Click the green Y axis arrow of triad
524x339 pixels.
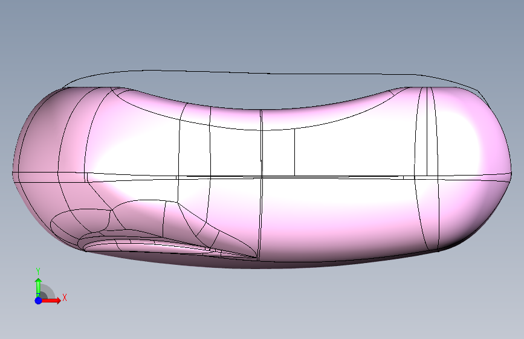pos(38,287)
